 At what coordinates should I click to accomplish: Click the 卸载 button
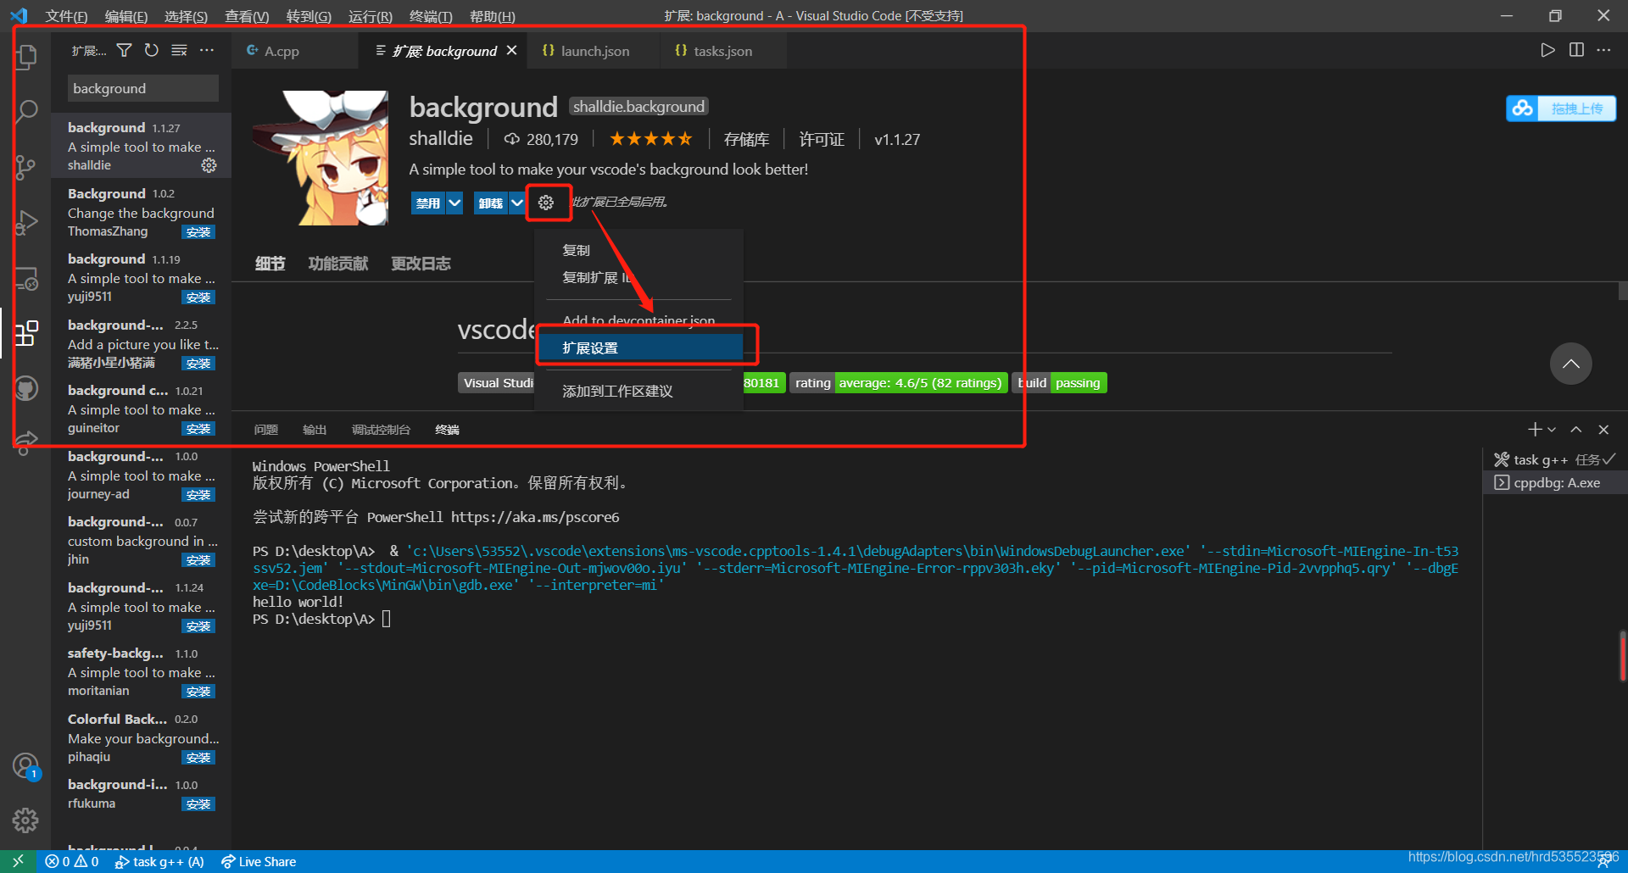pyautogui.click(x=490, y=203)
